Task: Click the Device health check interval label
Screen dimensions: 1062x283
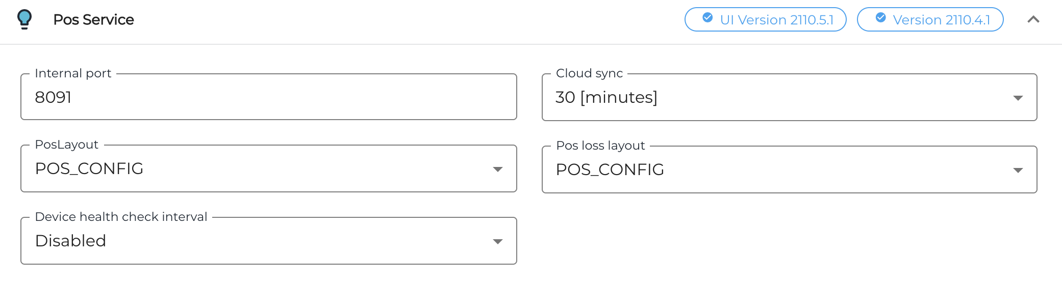Action: [x=121, y=217]
